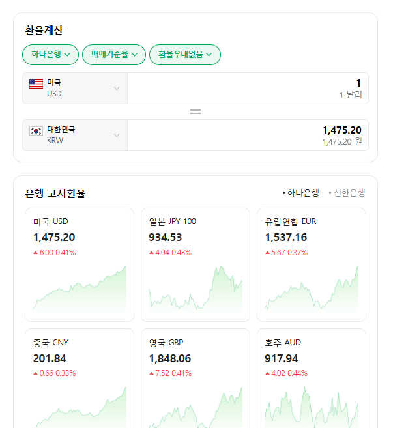Click the JPY value 934.53
Screen dimensions: 406x428
[x=165, y=238]
